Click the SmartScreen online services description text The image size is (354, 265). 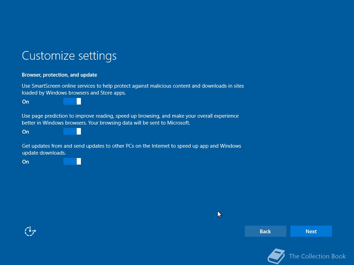133,89
